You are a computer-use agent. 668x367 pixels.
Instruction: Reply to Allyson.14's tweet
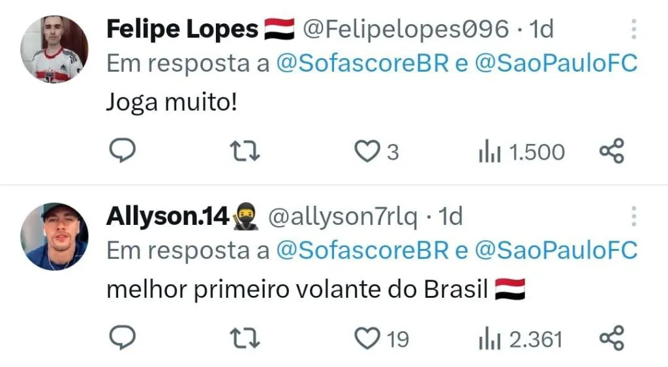pyautogui.click(x=123, y=338)
